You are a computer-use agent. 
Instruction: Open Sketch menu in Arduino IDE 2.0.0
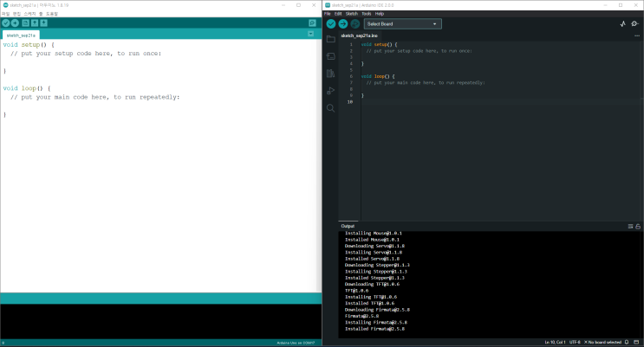pyautogui.click(x=352, y=14)
